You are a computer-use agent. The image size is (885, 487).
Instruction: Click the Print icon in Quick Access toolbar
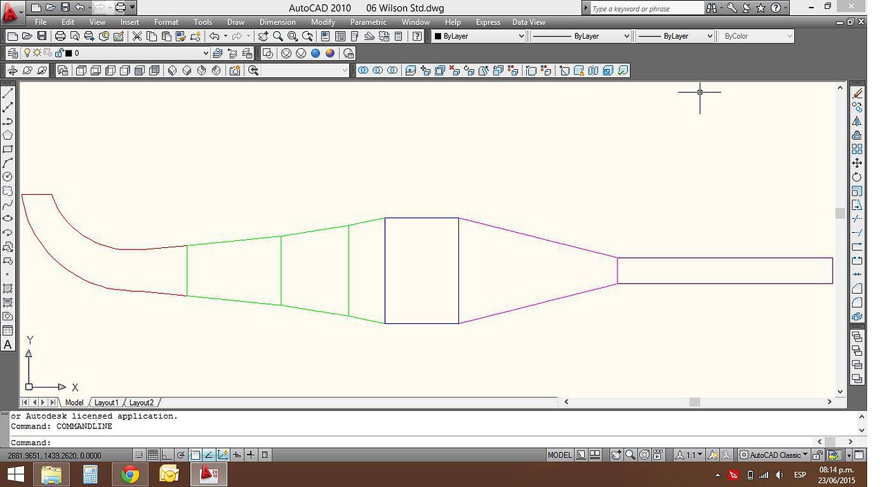120,8
